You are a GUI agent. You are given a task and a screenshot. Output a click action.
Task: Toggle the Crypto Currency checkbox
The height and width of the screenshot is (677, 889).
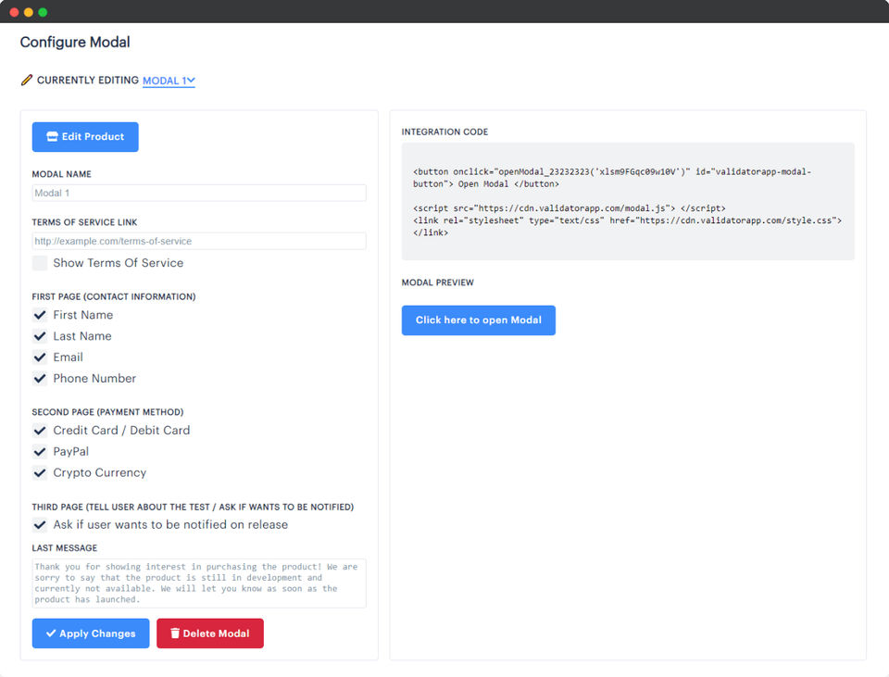tap(40, 472)
